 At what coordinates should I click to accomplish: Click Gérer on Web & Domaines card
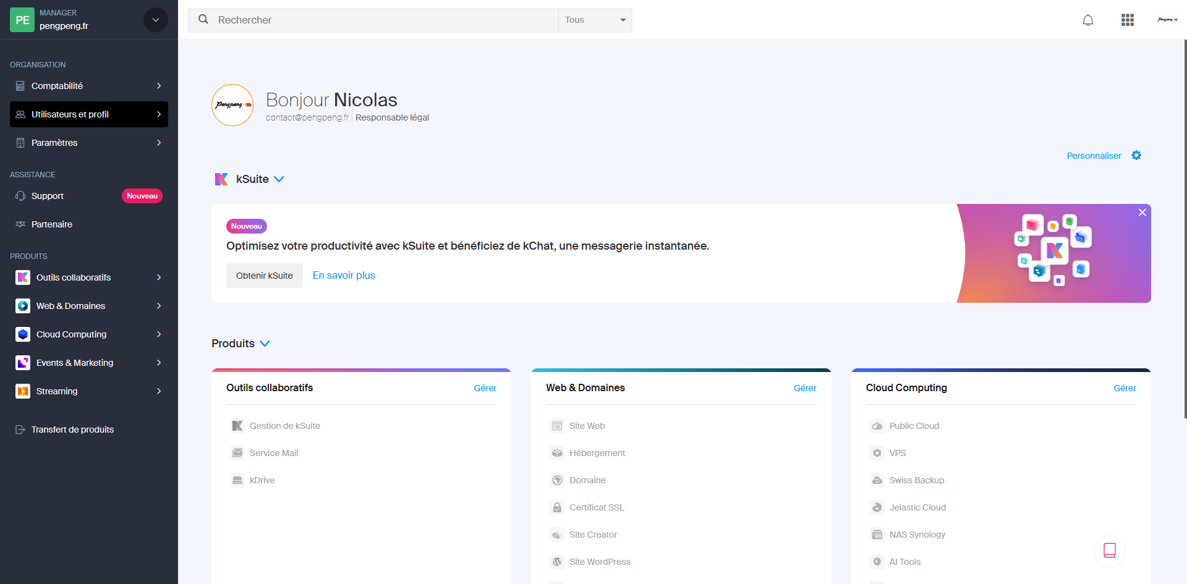[805, 388]
